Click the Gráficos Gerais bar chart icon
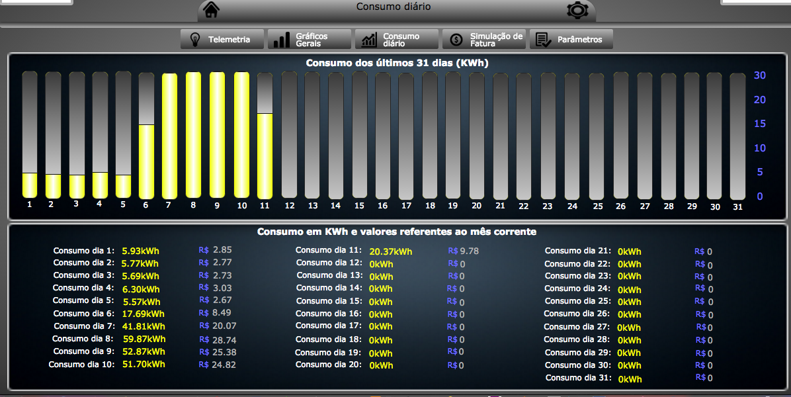Screen dimensions: 791x397 (x=282, y=40)
